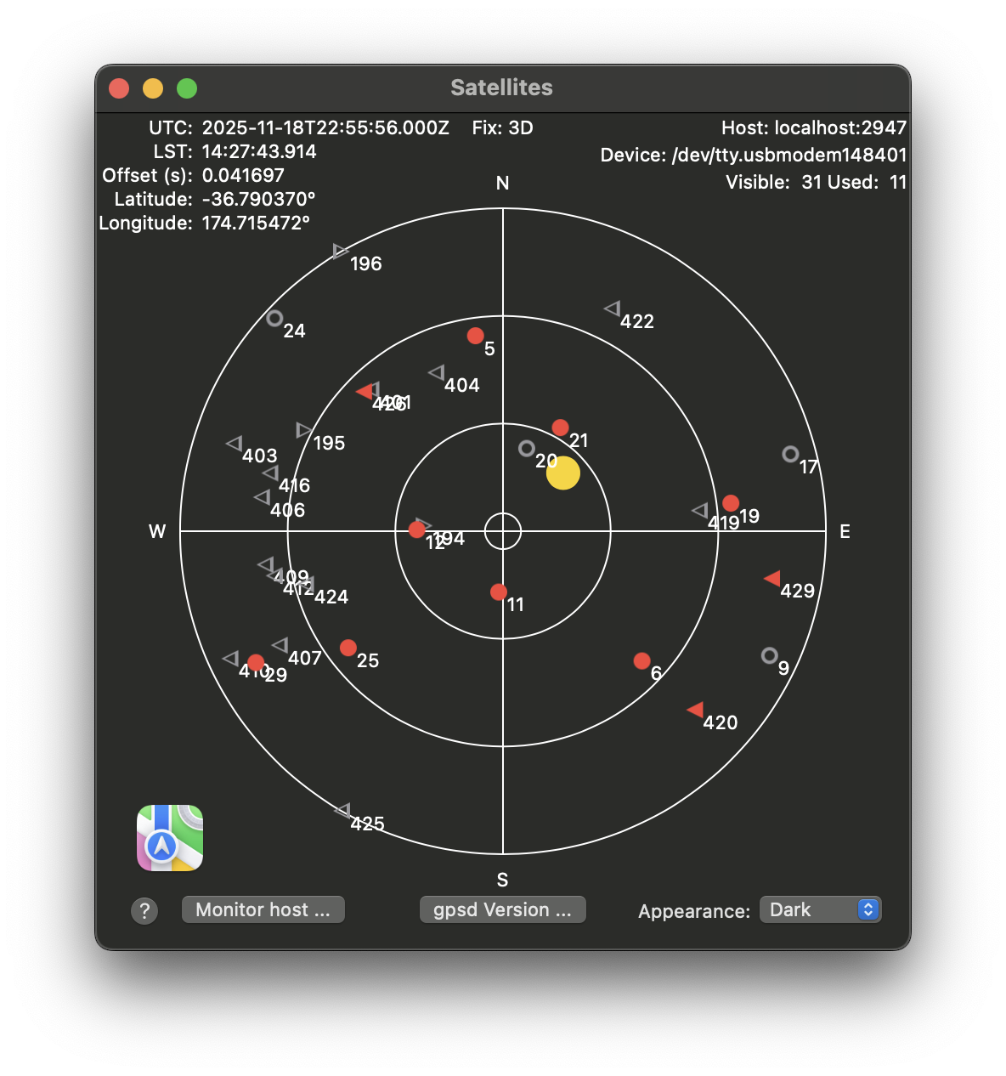Image resolution: width=1006 pixels, height=1076 pixels.
Task: Click red triangle satellite 429
Action: click(x=772, y=579)
